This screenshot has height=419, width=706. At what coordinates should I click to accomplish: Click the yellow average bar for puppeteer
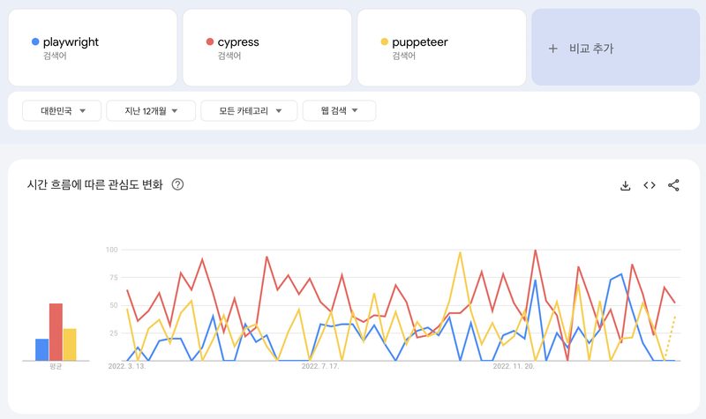pyautogui.click(x=70, y=344)
